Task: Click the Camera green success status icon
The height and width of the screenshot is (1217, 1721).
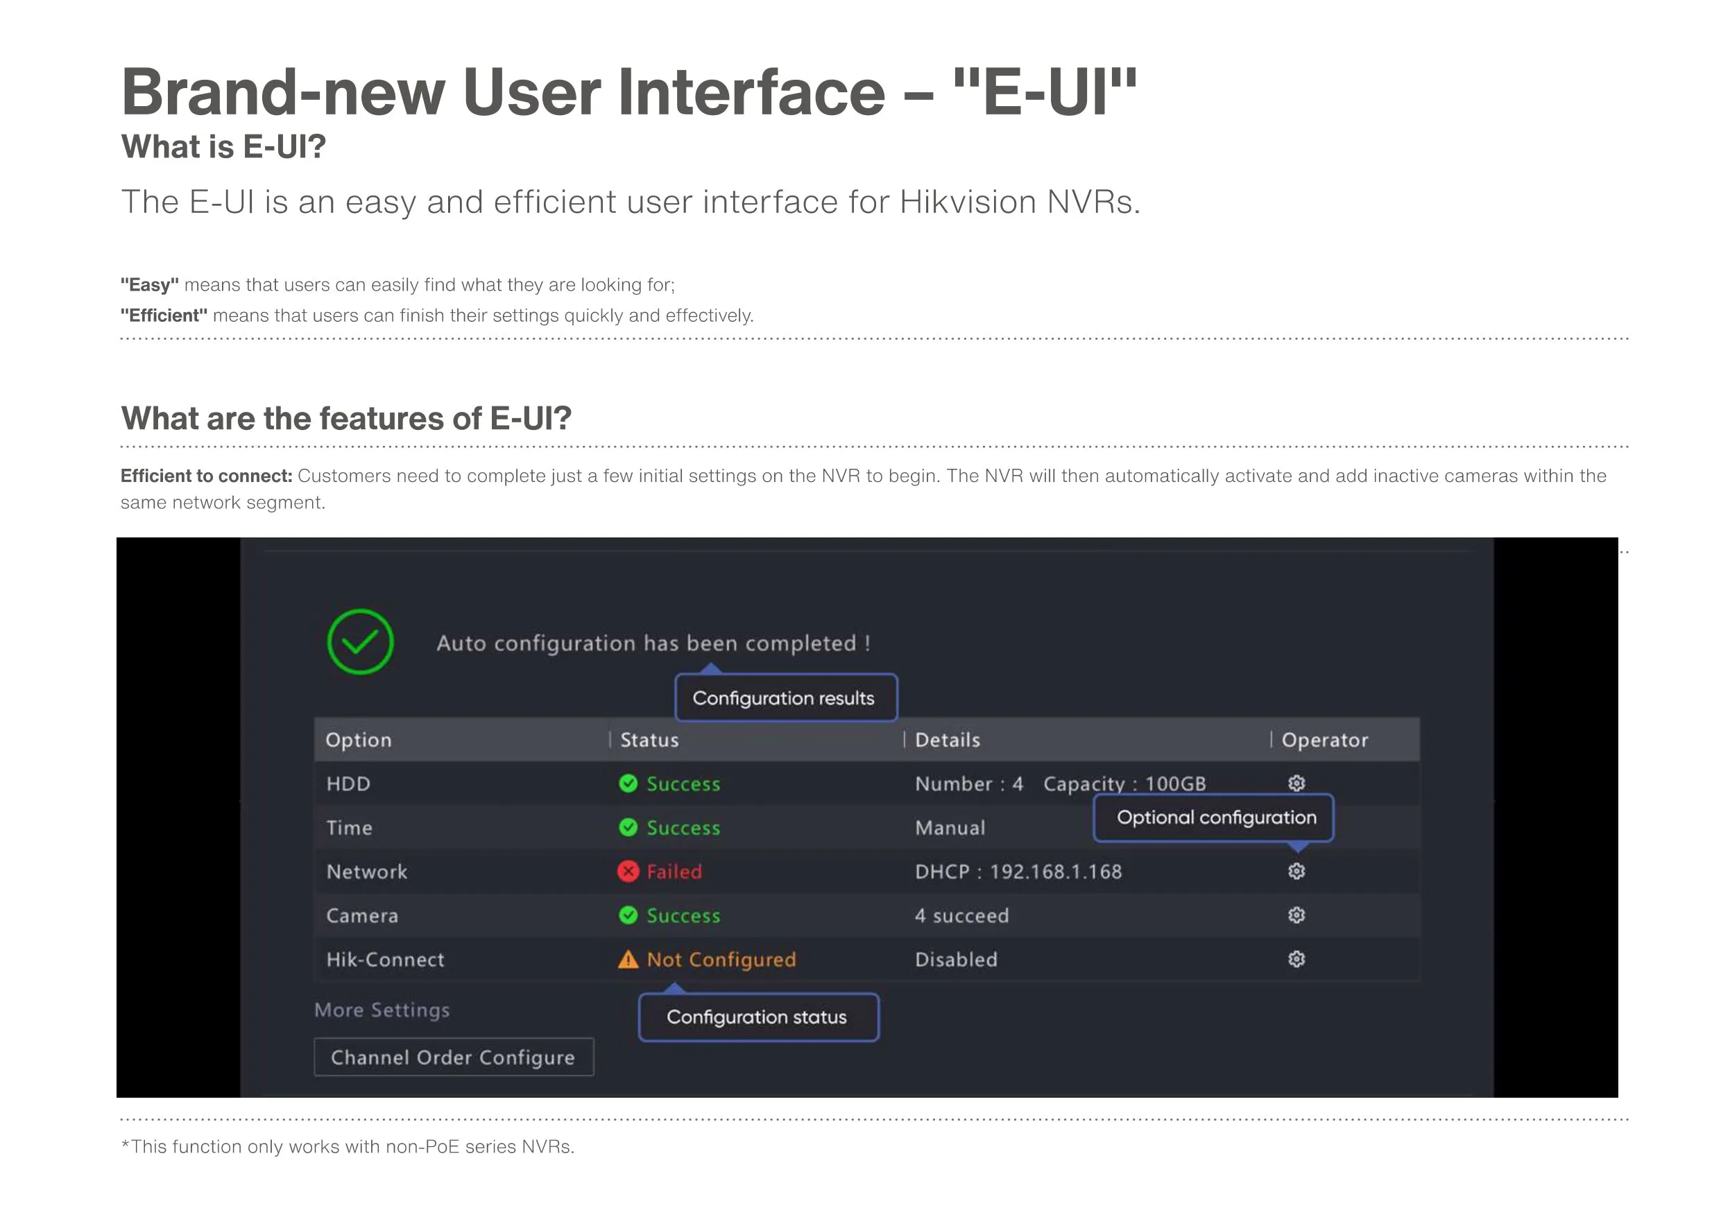Action: tap(628, 915)
